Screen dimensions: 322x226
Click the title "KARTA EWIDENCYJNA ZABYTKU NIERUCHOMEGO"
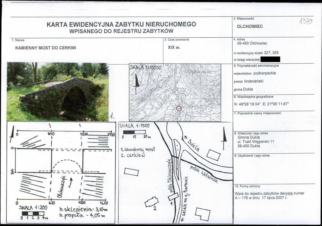pyautogui.click(x=121, y=24)
